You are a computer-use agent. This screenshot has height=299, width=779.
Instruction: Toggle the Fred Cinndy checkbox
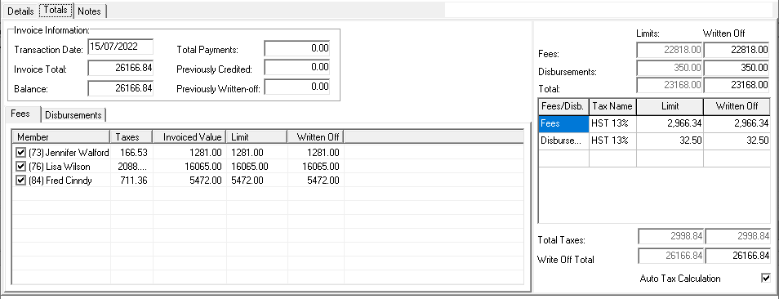(21, 181)
